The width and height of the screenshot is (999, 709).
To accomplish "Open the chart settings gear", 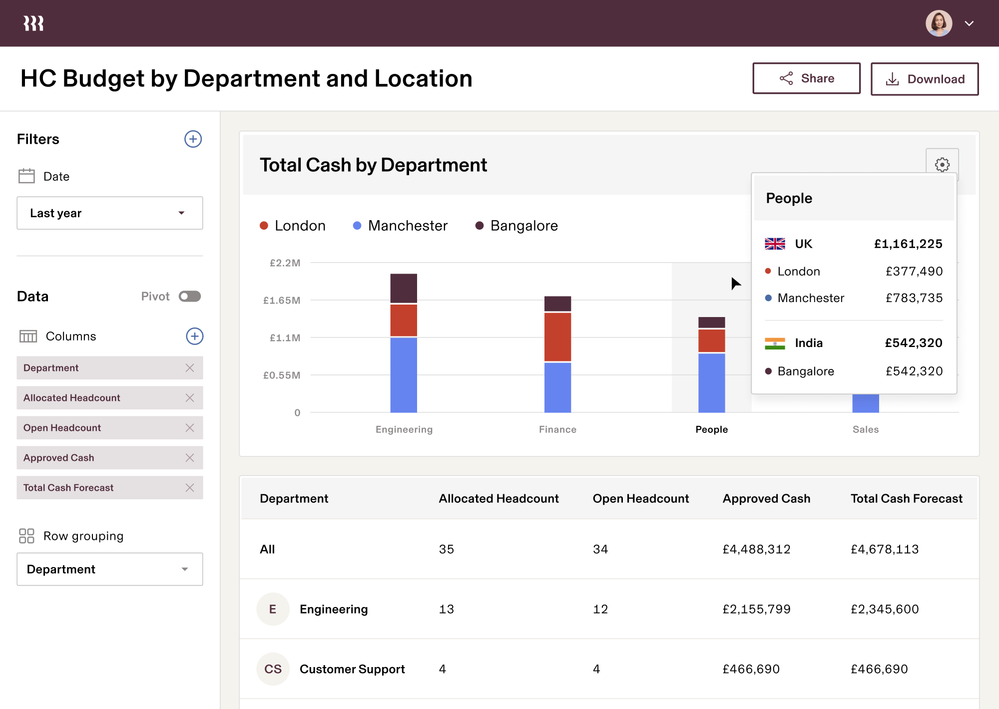I will [x=942, y=164].
